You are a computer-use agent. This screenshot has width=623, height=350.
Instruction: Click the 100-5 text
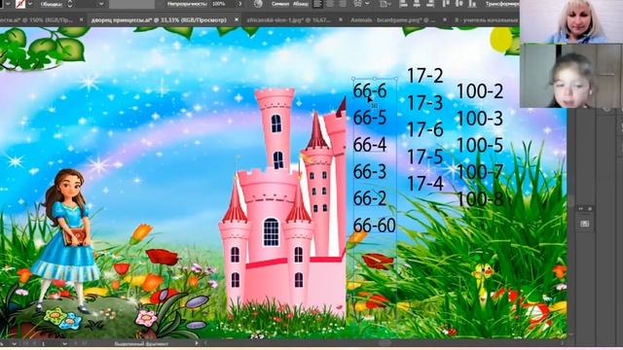click(480, 145)
